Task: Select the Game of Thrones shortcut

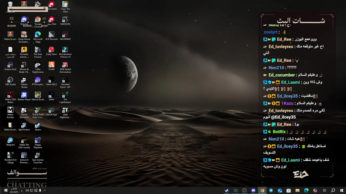Action: (x=24, y=158)
